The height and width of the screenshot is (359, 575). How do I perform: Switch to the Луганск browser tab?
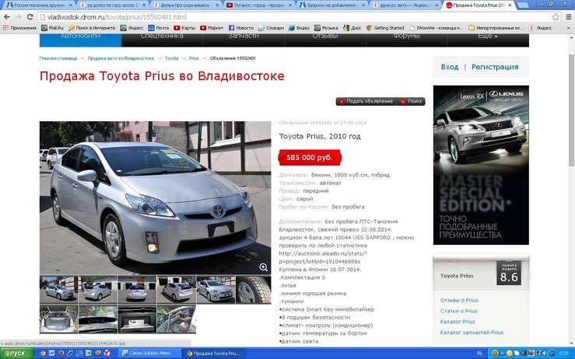(259, 5)
